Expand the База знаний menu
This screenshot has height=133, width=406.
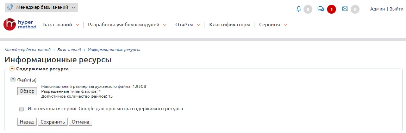(x=61, y=25)
